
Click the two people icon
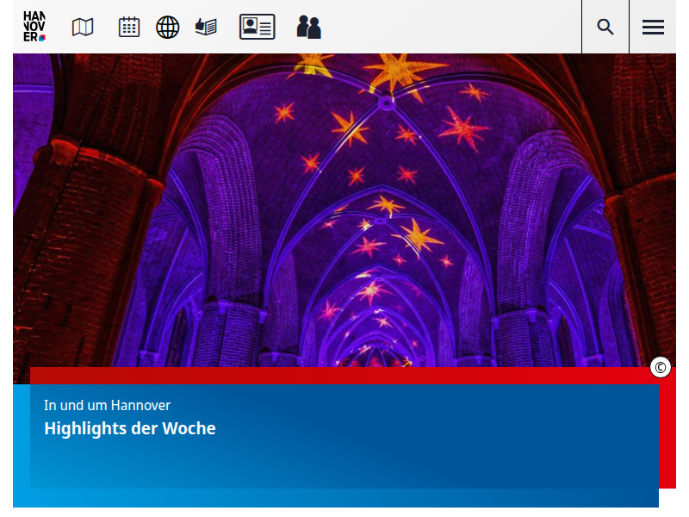coord(308,28)
